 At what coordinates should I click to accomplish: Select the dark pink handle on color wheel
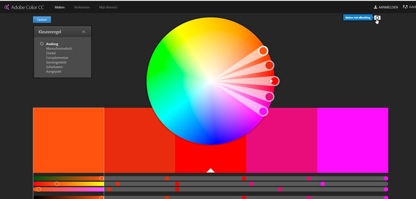(269, 97)
